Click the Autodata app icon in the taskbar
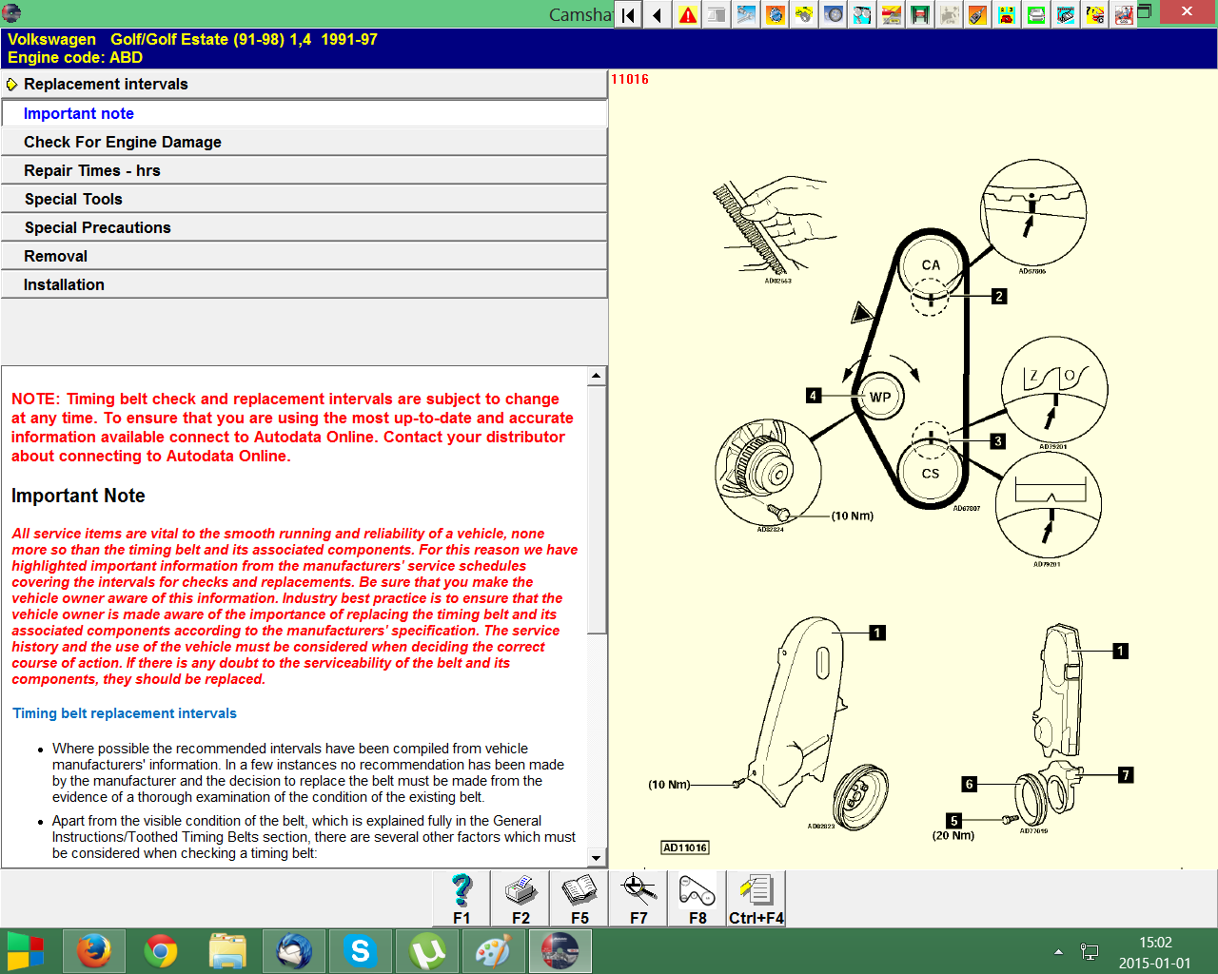The width and height of the screenshot is (1218, 974). click(x=560, y=951)
